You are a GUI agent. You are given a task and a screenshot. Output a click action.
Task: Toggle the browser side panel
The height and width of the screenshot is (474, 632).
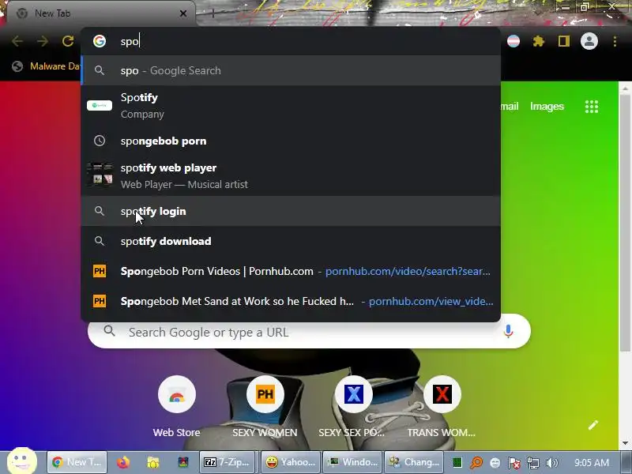click(564, 41)
